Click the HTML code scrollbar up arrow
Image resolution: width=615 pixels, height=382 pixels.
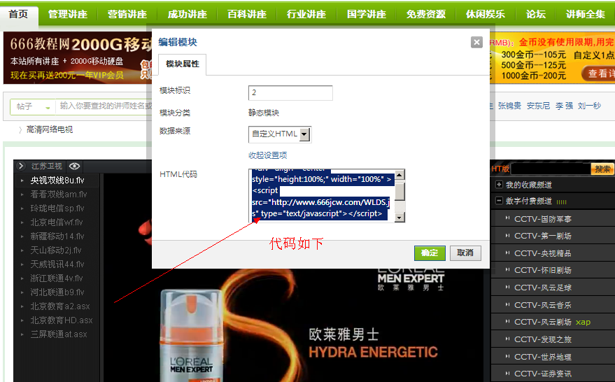(x=400, y=175)
